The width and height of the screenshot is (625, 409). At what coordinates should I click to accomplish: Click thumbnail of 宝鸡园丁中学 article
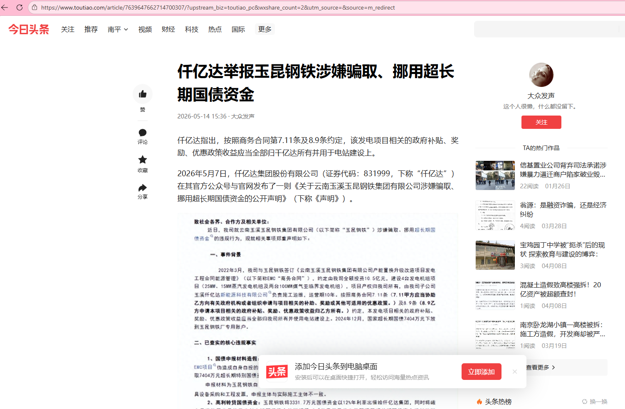tap(495, 255)
